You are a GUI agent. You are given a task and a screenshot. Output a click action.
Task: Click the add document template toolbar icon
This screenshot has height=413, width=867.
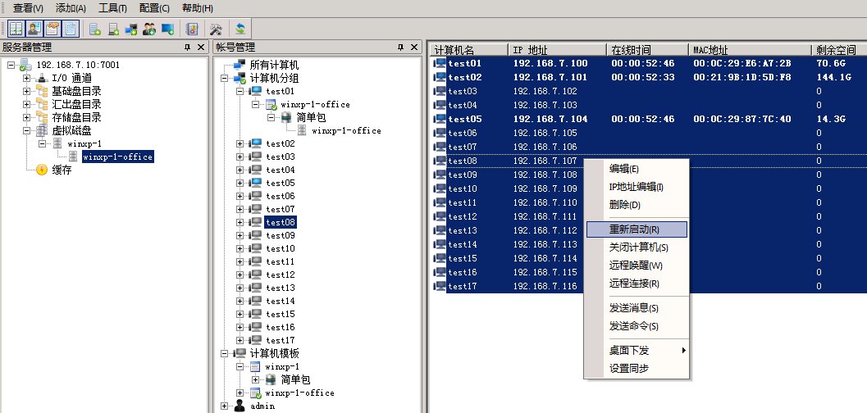point(95,29)
